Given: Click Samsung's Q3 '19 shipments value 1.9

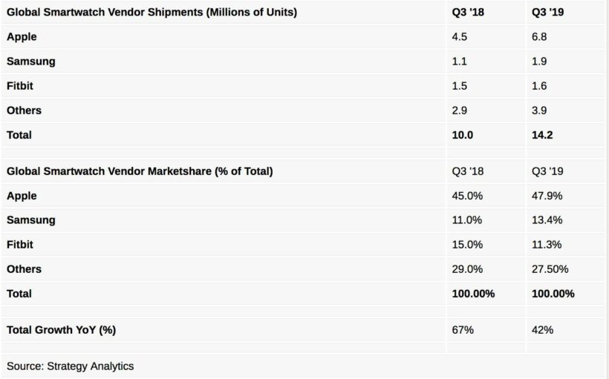Looking at the screenshot, I should 541,62.
